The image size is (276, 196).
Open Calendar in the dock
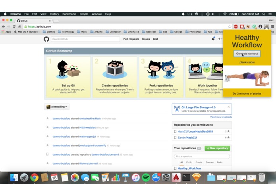pyautogui.click(x=54, y=177)
